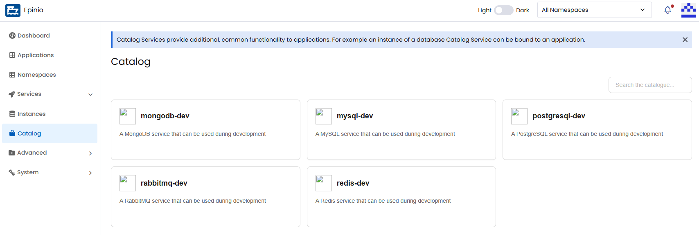Click 'A PostgreSQL service' description text
The height and width of the screenshot is (235, 699).
pyautogui.click(x=587, y=134)
